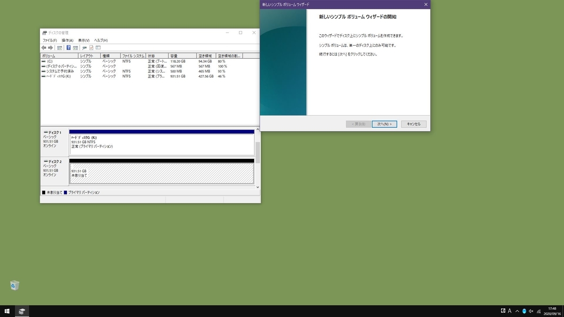Click the Disk Management taskbar icon
The width and height of the screenshot is (564, 317).
point(22,311)
